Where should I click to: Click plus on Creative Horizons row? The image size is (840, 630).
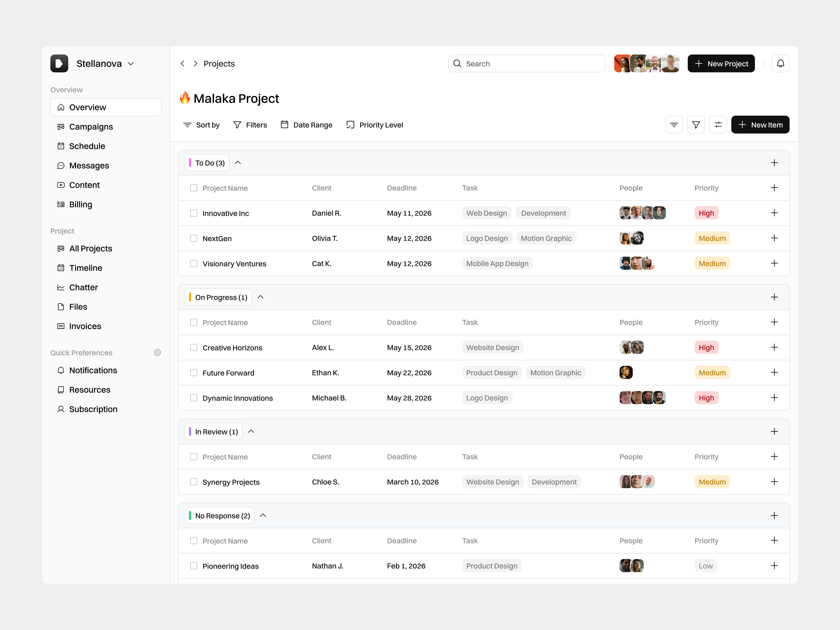pos(774,348)
